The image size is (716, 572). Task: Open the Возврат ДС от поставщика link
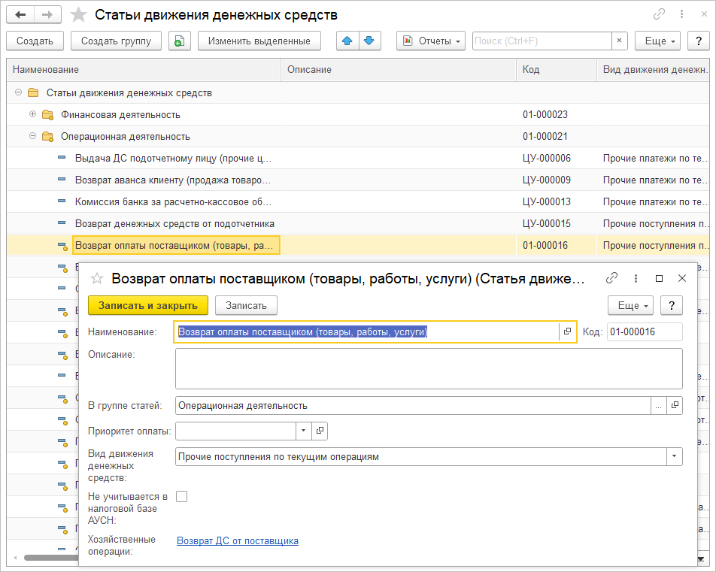coord(237,540)
